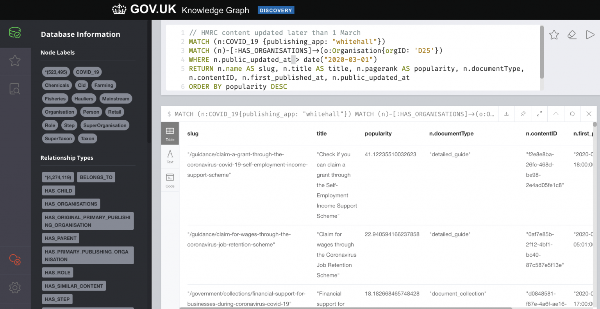
Task: Click the red disconnect cloud icon
Action: (x=15, y=260)
